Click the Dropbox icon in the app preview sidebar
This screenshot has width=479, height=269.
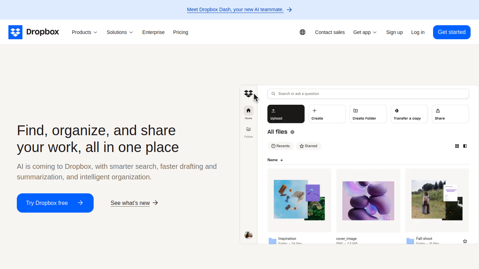pos(249,94)
